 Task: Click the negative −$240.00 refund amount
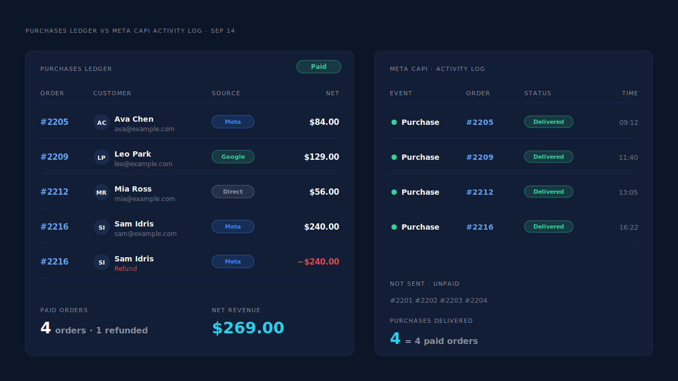coord(318,262)
